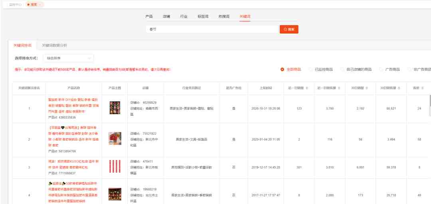Viewport: 431px width, 204px height.
Task: View main image of rank 2 product
Action: click(115, 139)
